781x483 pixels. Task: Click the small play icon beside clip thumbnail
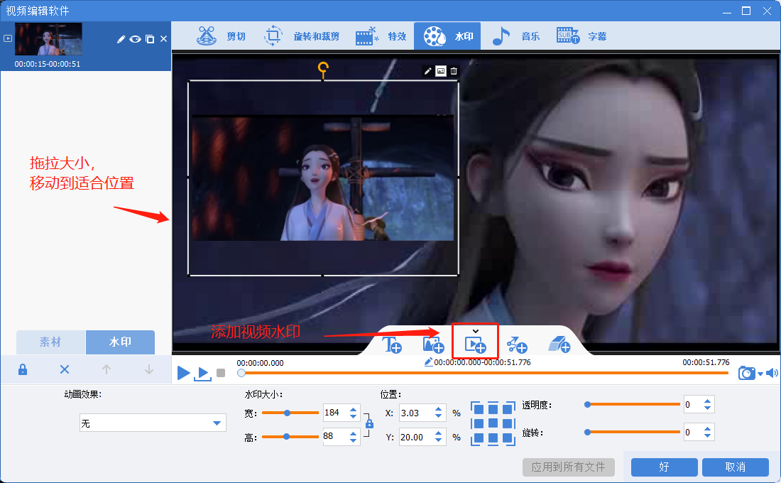[8, 38]
